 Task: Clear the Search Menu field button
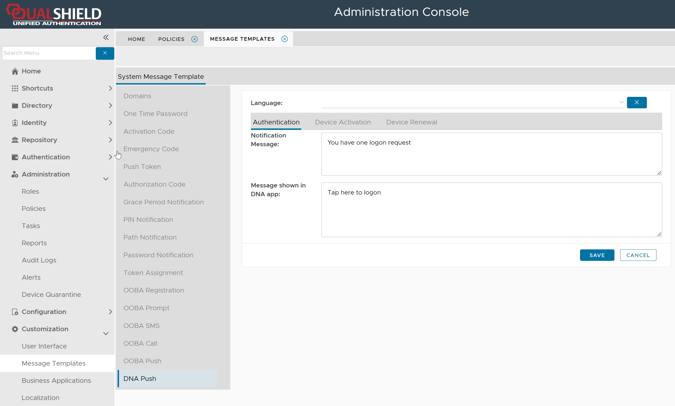point(105,53)
